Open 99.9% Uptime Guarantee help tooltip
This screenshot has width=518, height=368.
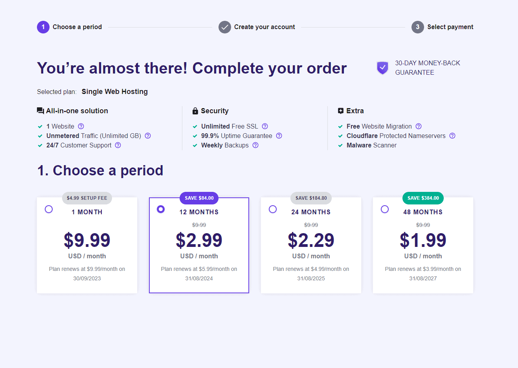point(279,136)
